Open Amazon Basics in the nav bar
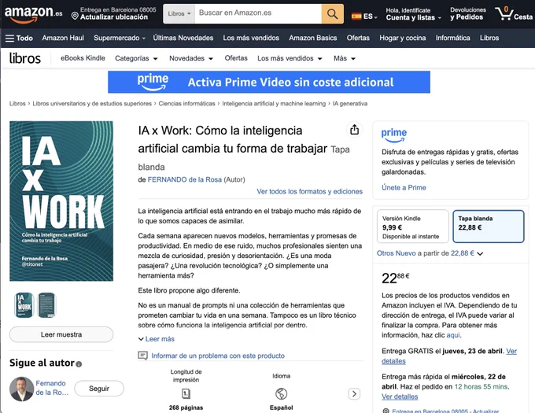This screenshot has width=535, height=413. 313,38
